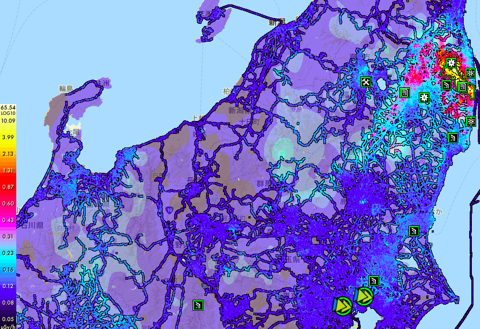
Task: Click the 輪島 place label on map
Action: tap(67, 88)
